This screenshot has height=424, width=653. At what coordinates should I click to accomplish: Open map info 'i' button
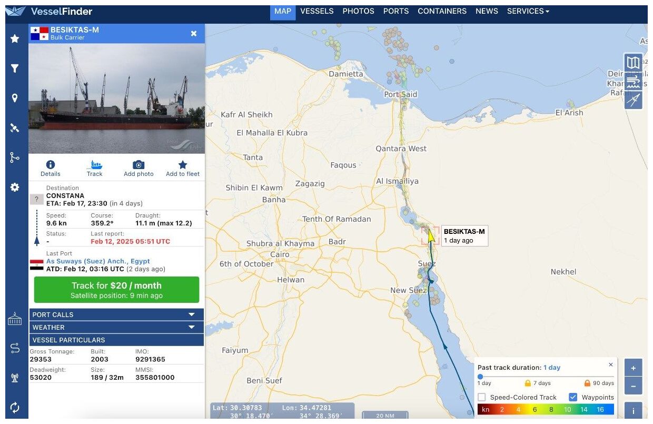click(633, 411)
